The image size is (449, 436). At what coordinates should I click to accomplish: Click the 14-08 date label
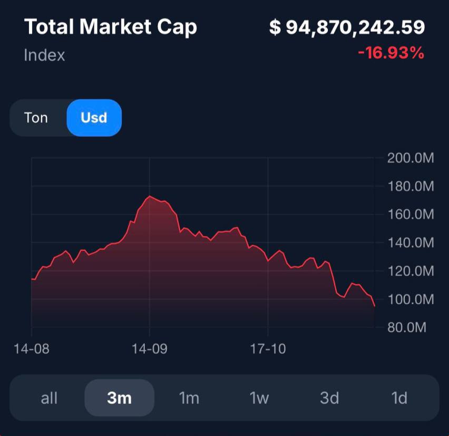pyautogui.click(x=32, y=348)
